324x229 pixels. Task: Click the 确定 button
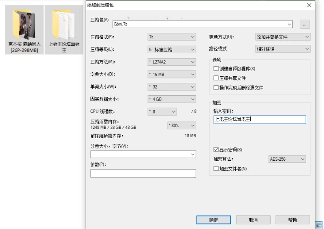coord(213,220)
